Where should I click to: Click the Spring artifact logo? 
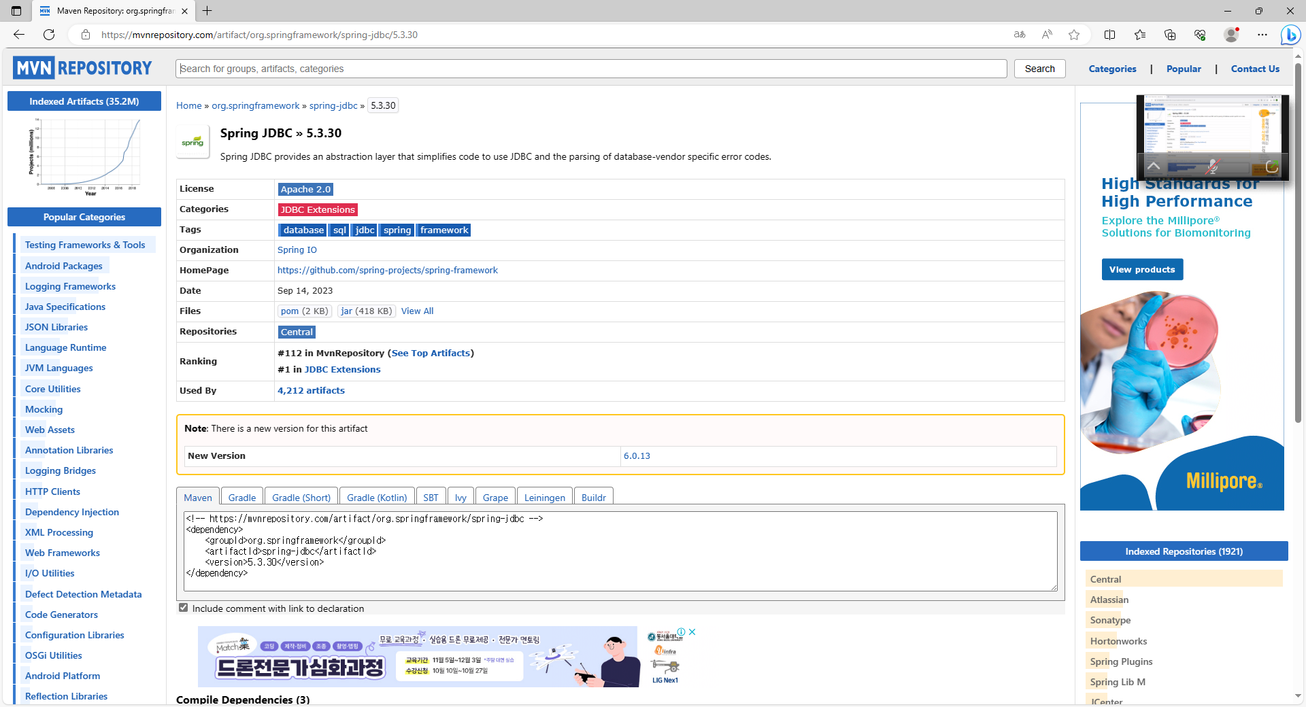192,142
